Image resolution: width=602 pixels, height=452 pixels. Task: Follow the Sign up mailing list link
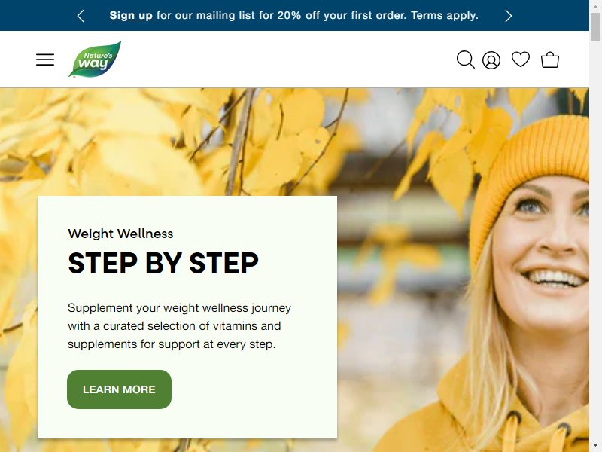(131, 15)
